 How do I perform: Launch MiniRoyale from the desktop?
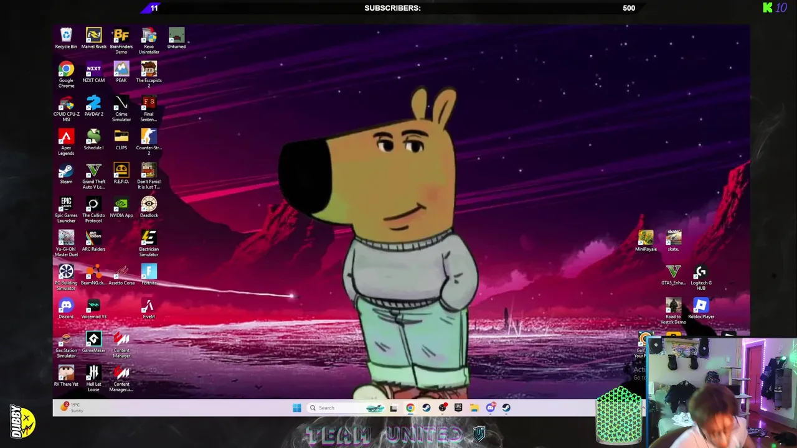pos(646,240)
